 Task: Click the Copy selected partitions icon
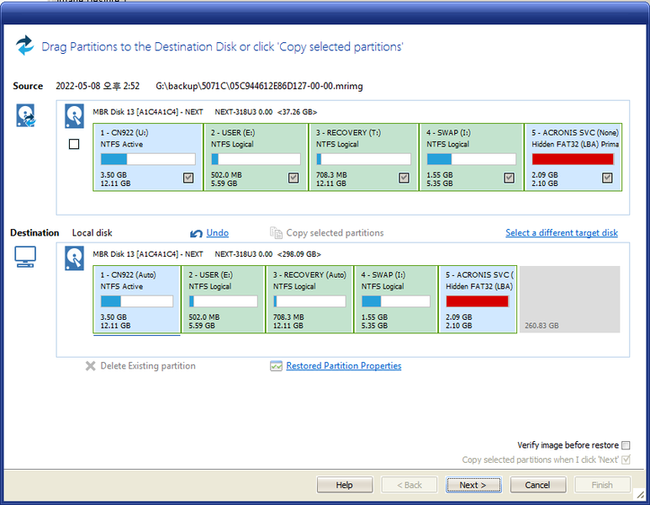tap(276, 233)
